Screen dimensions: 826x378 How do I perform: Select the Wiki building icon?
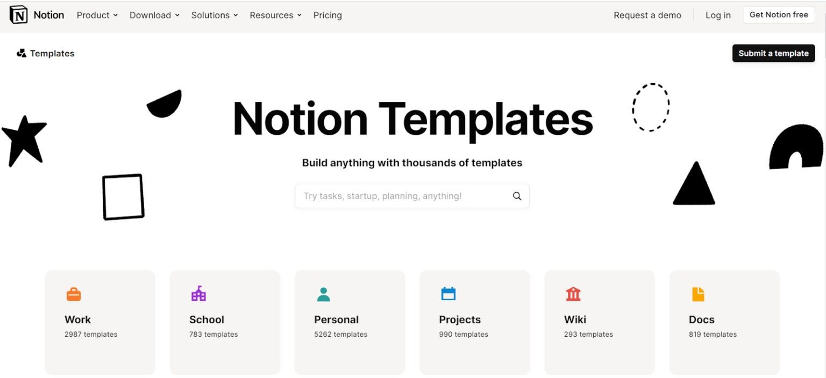click(573, 293)
